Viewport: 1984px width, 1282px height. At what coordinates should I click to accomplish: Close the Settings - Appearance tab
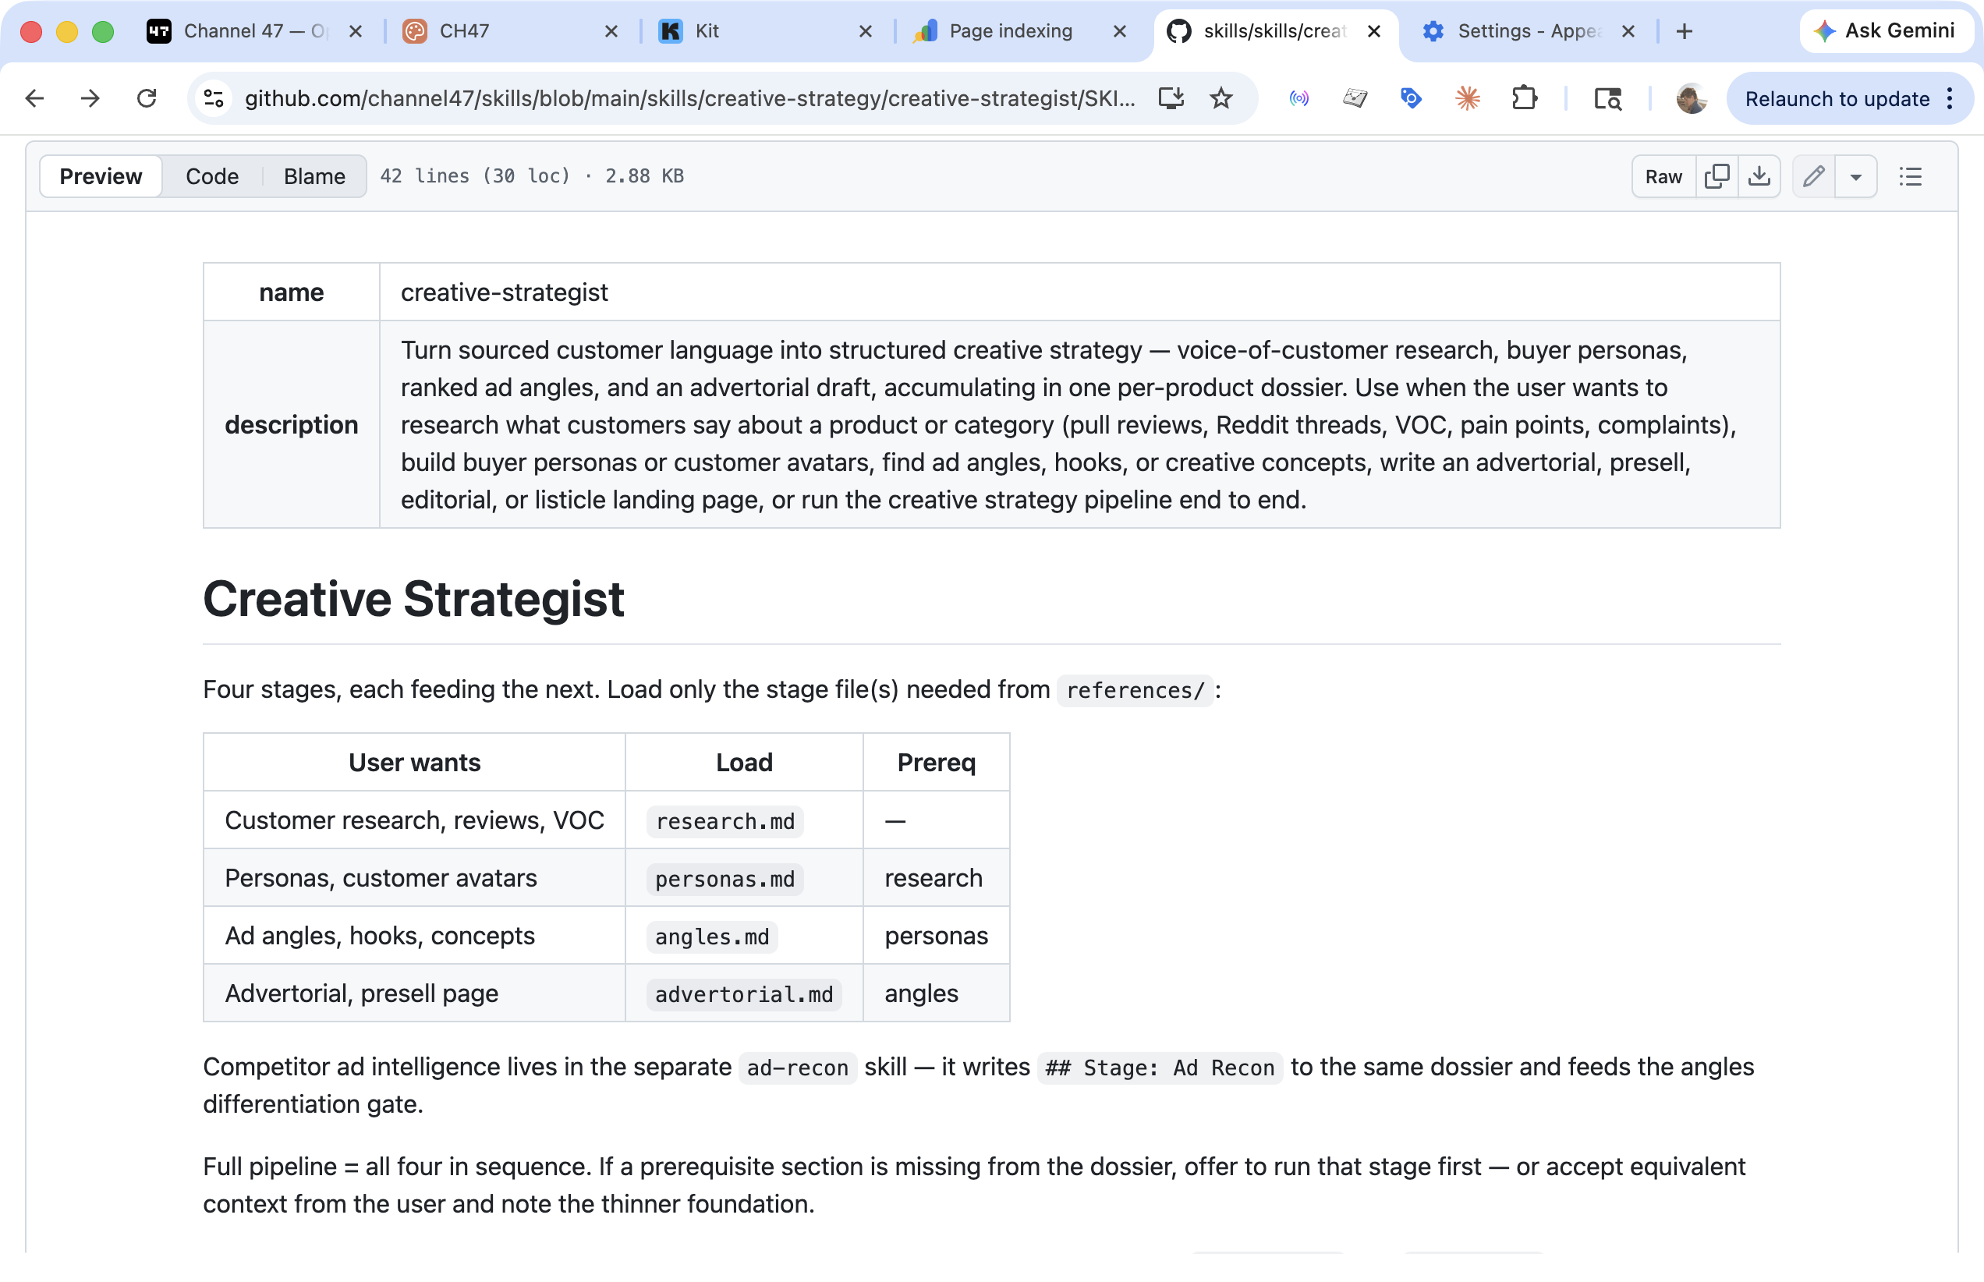[1628, 30]
